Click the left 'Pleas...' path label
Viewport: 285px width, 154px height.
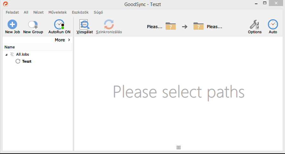(155, 27)
